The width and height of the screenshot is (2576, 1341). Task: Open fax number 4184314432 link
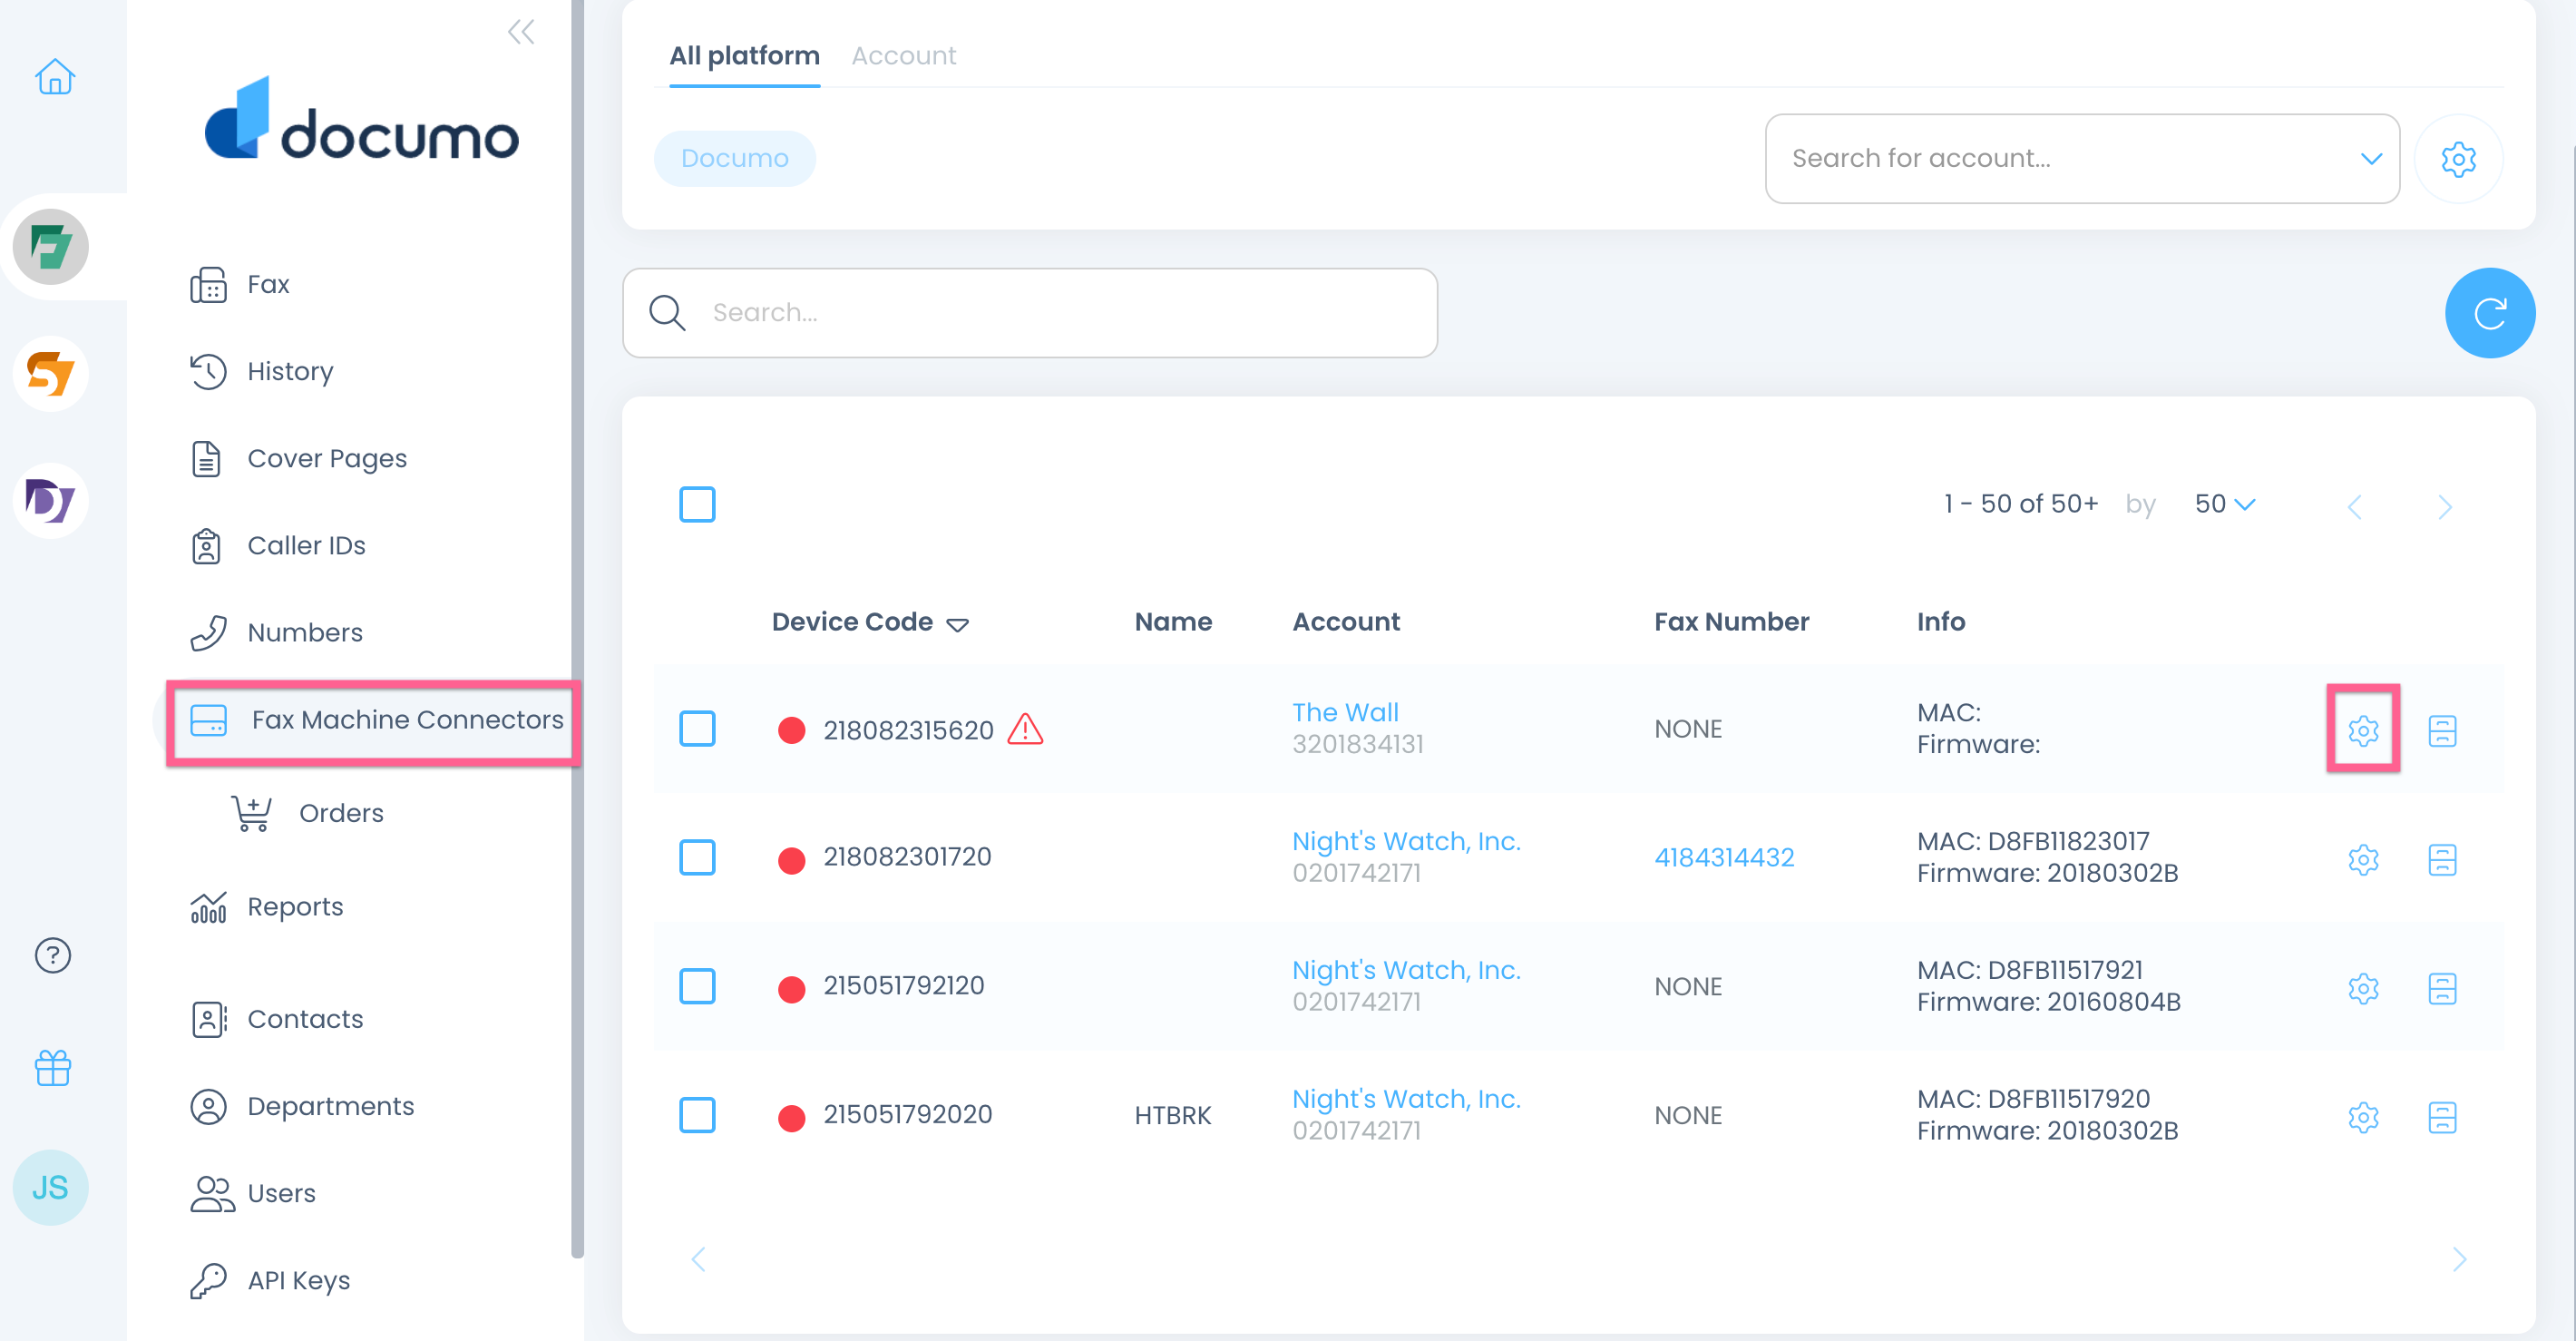point(1724,858)
